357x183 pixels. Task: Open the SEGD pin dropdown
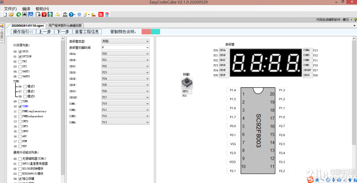click(x=126, y=72)
